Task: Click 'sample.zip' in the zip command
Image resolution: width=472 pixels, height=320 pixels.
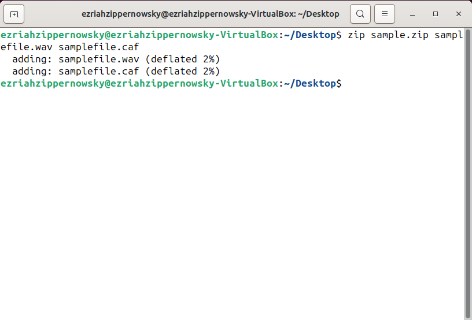Action: (x=400, y=35)
